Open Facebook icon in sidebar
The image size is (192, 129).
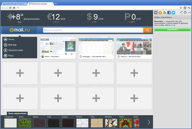(x=169, y=13)
